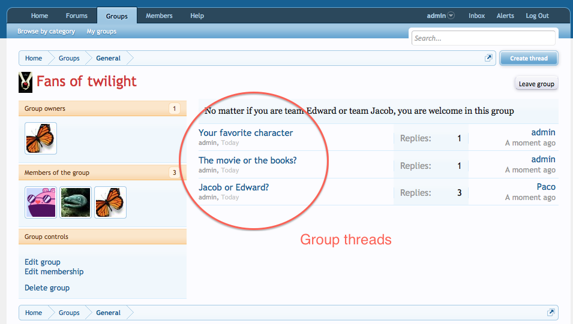The height and width of the screenshot is (324, 573).
Task: Click the top breadcrumb jump icon
Action: pos(488,58)
